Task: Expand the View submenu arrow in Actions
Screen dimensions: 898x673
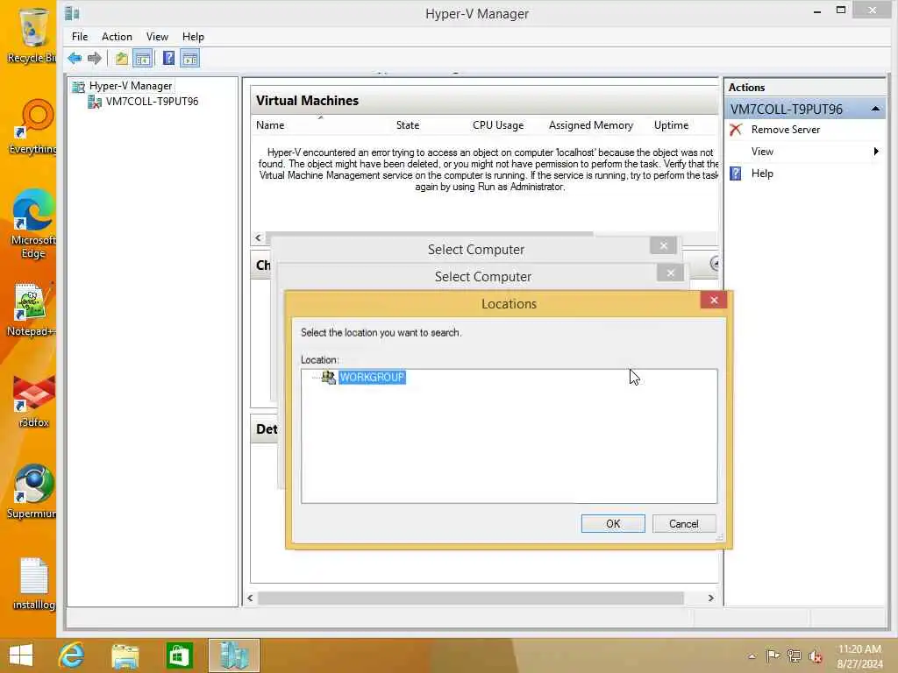Action: (x=876, y=152)
